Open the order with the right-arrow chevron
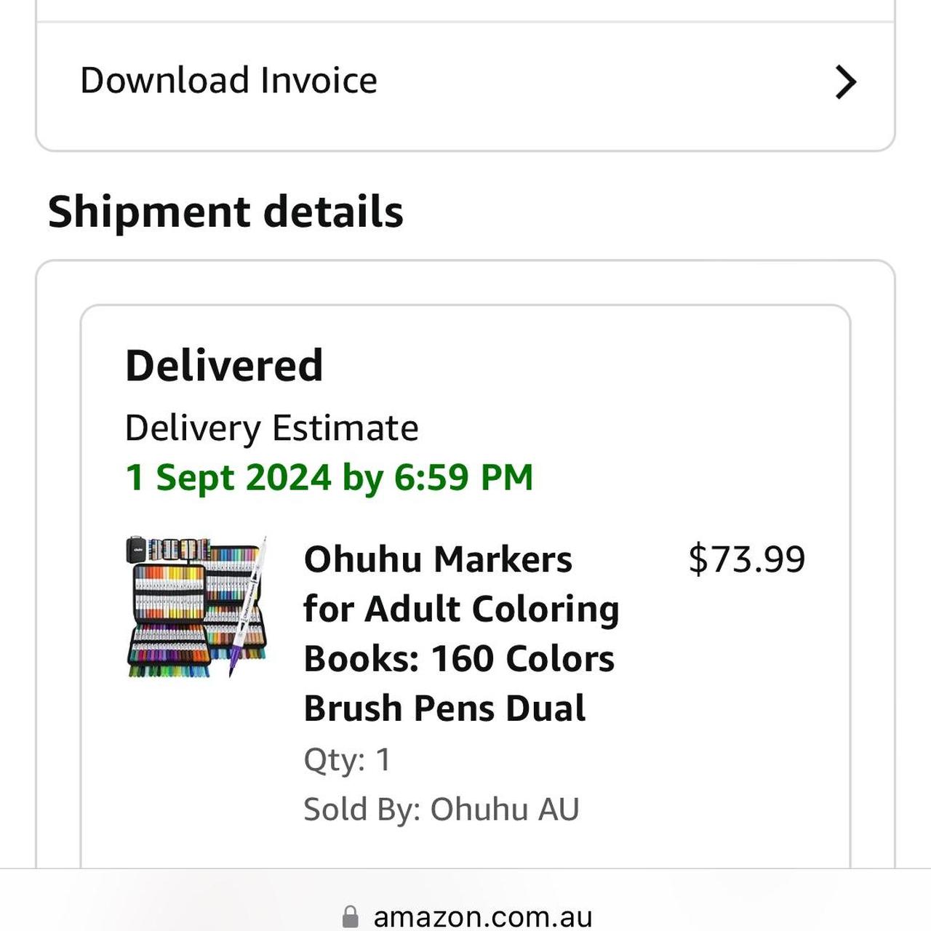 [x=844, y=81]
